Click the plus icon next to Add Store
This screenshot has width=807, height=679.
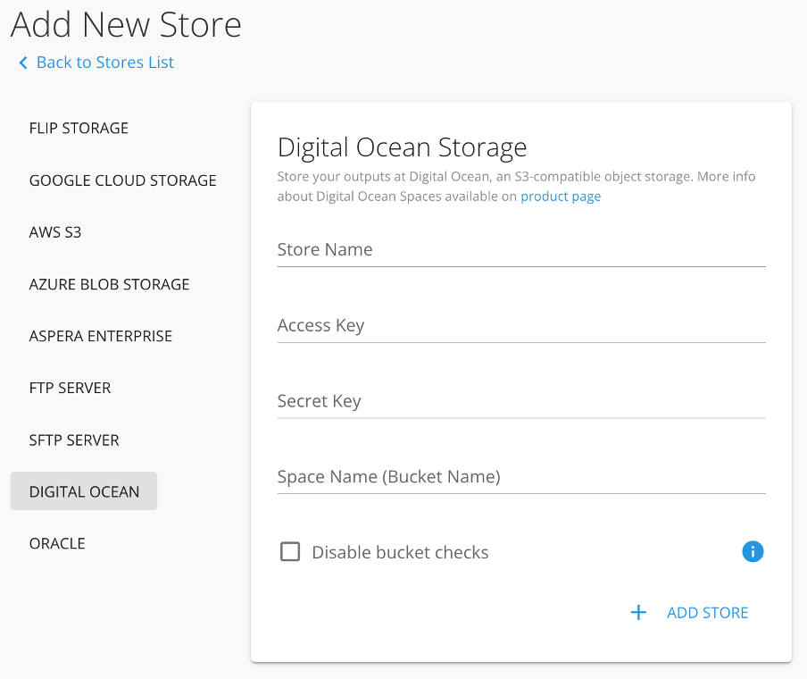tap(638, 613)
